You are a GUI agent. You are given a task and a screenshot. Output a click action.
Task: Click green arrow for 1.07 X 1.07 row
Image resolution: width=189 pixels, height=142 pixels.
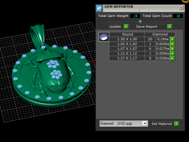tap(172, 49)
